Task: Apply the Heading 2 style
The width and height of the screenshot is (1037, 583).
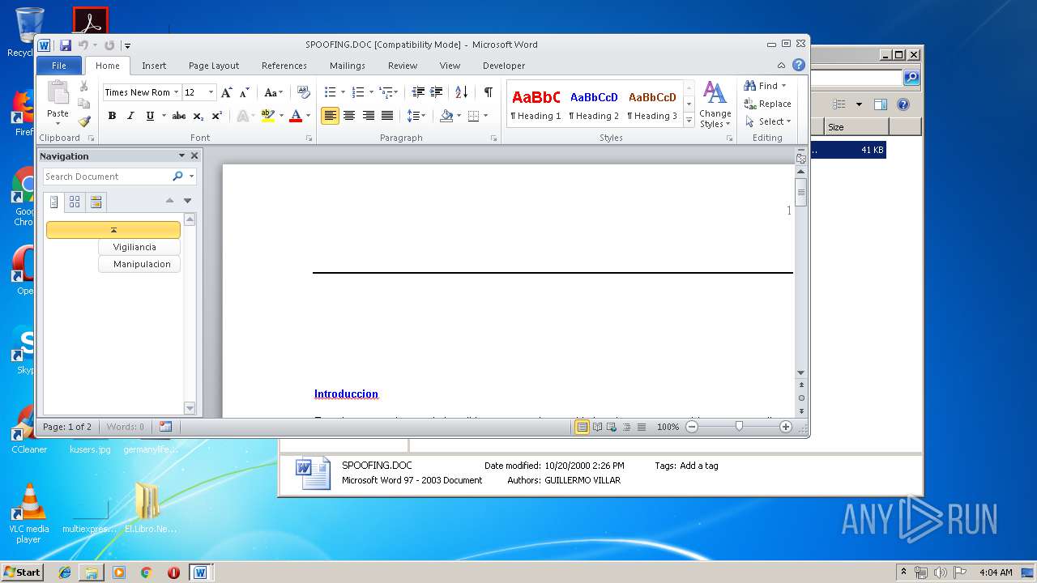Action: 594,104
